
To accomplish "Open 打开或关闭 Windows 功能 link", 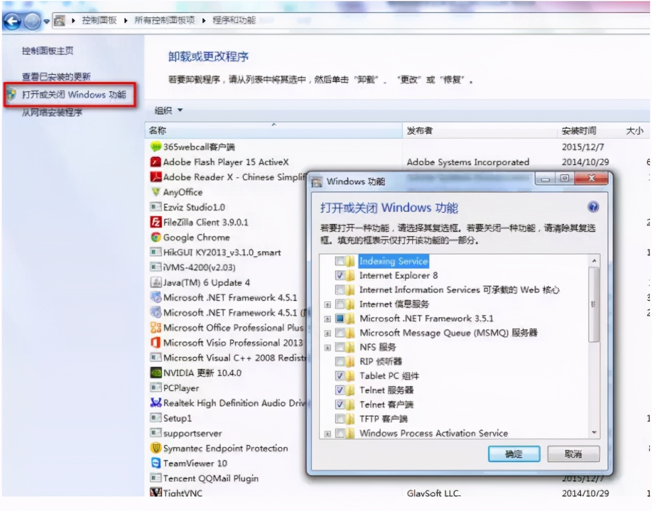I will tap(74, 94).
